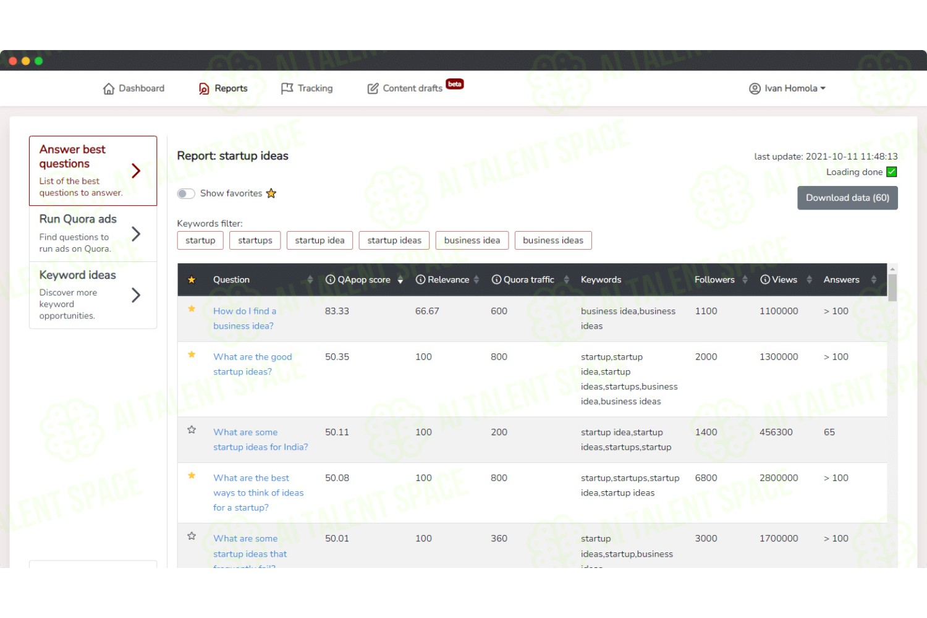Open the Reports tab
The image size is (927, 618).
click(x=223, y=88)
